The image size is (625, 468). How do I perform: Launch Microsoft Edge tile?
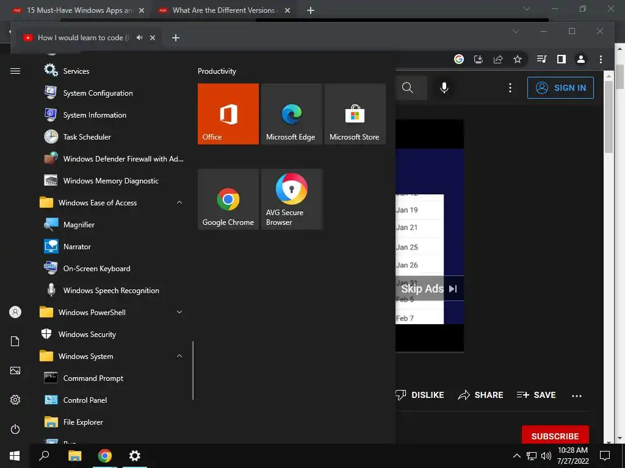291,114
